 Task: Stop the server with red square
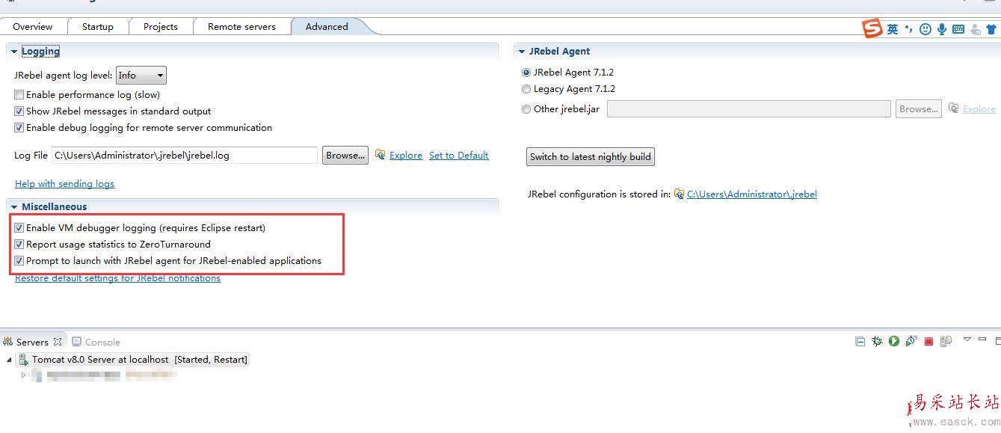coord(928,341)
